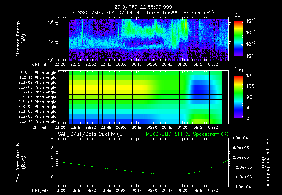Click the ELS-10 Pitch Angle row label
Screen dimensions: 282x195
point(38,78)
